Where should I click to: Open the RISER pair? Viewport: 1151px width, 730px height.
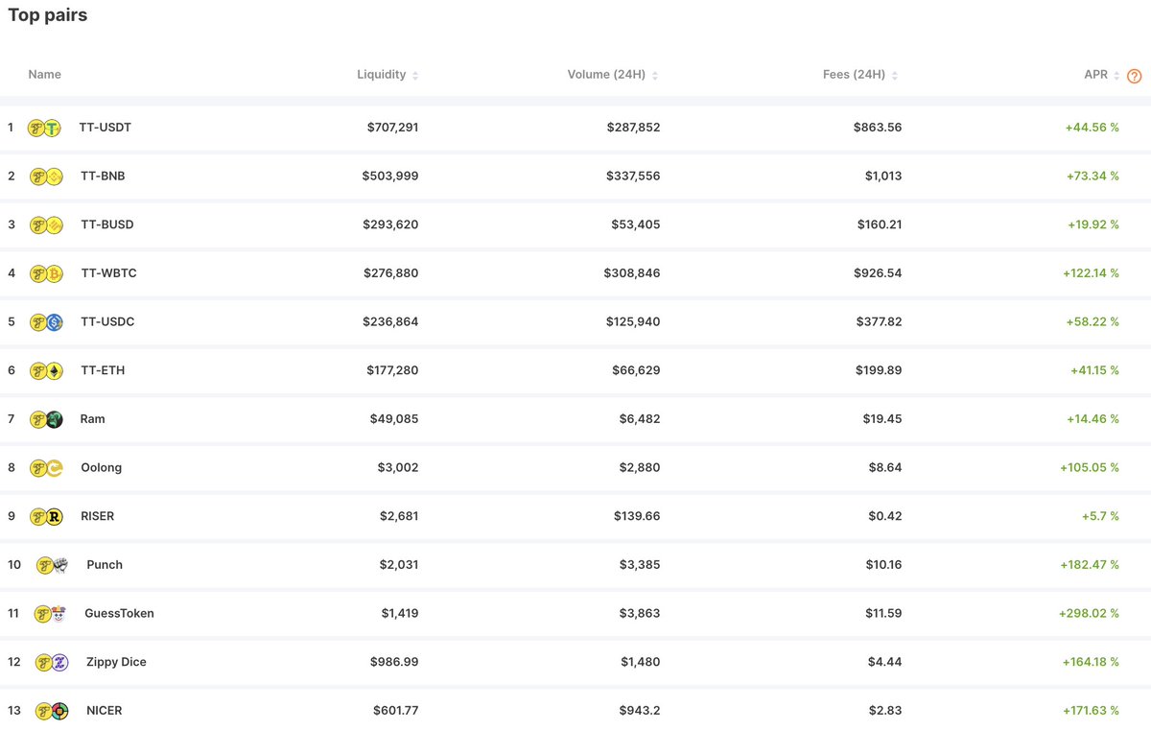click(x=97, y=516)
